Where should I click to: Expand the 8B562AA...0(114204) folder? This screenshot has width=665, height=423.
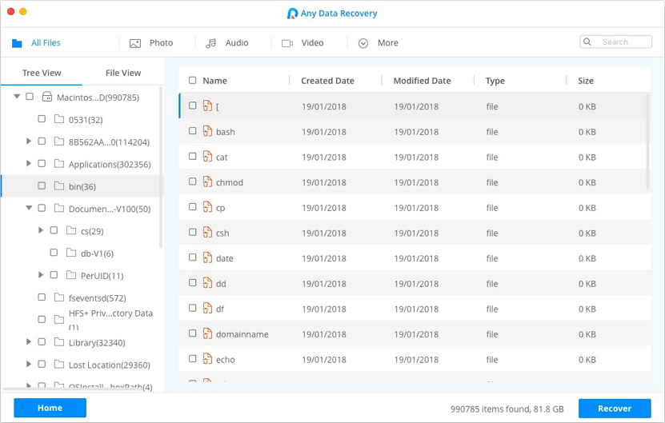click(29, 141)
